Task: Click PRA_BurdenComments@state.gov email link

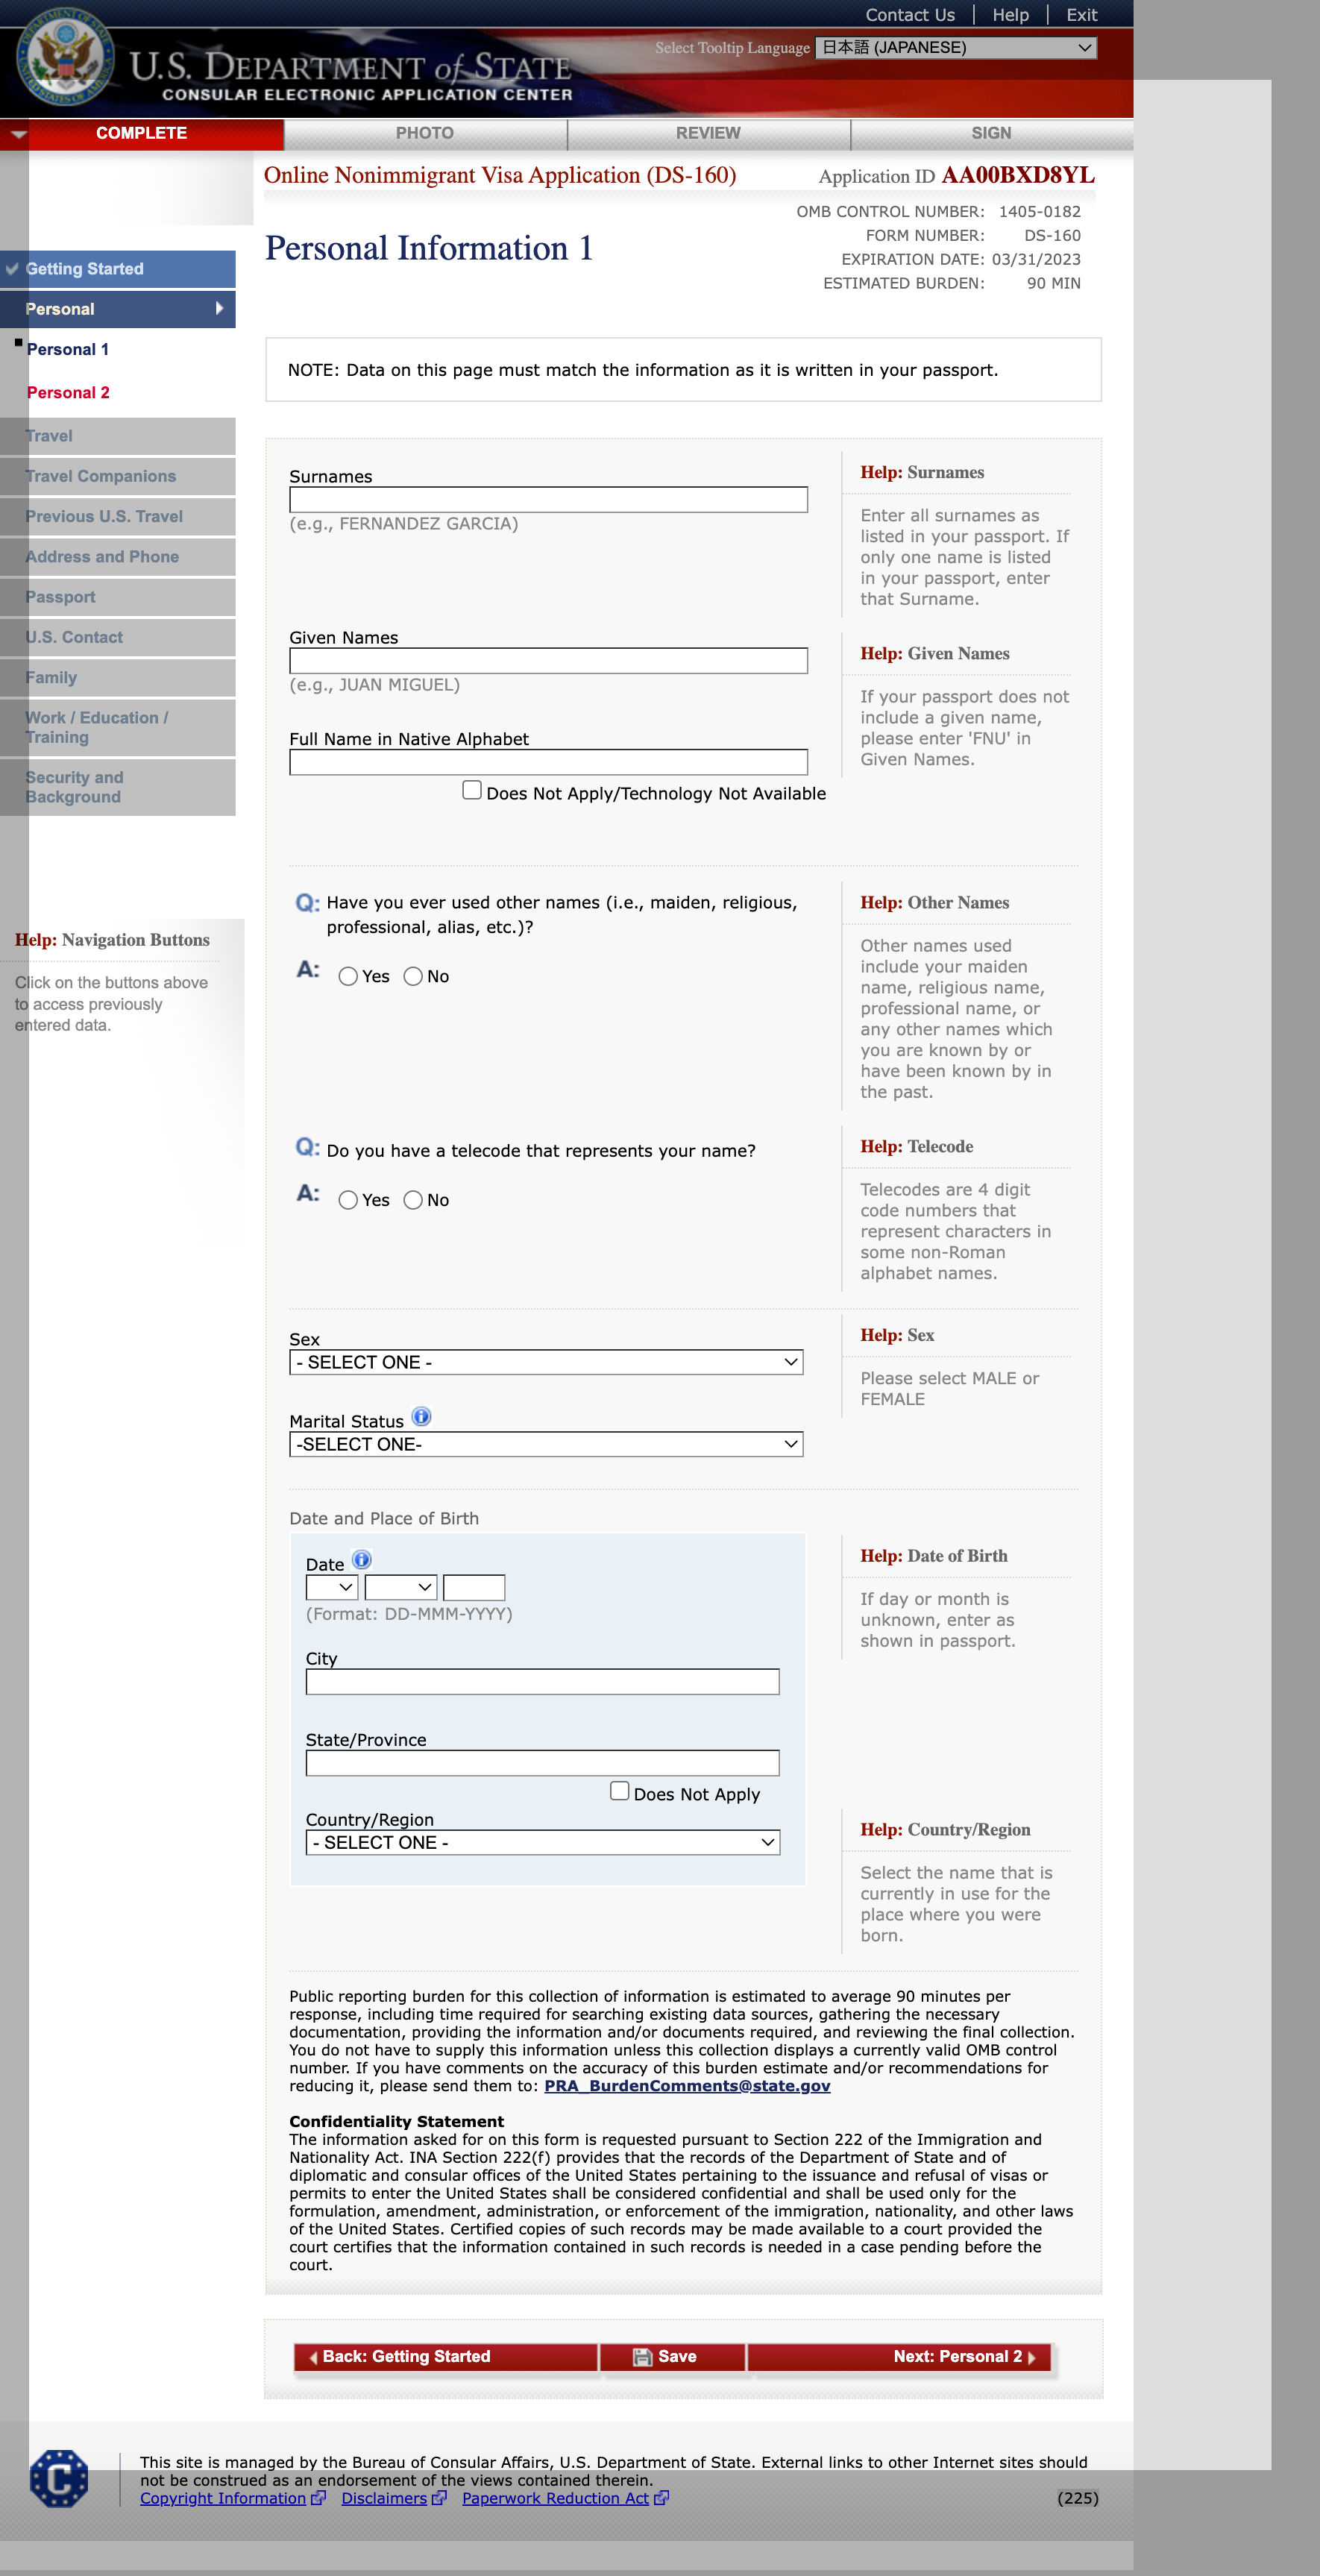Action: 687,2086
